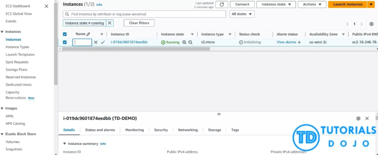Confirm name edit with checkmark icon
The image size is (378, 155).
(x=103, y=42)
